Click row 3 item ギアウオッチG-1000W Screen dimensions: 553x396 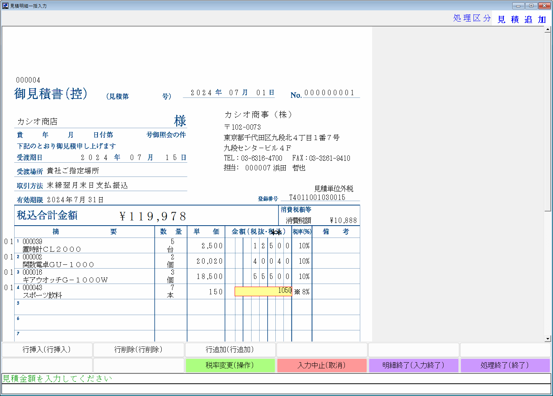coord(65,280)
